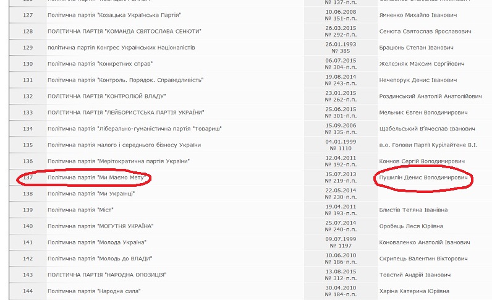The width and height of the screenshot is (492, 300).
Task: Select party of малого і середнього бізнесу
Action: click(124, 145)
